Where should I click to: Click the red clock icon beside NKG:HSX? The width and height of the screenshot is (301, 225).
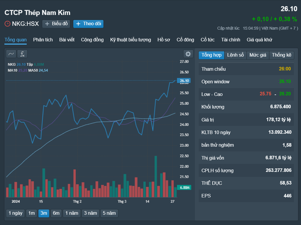pyautogui.click(x=7, y=24)
